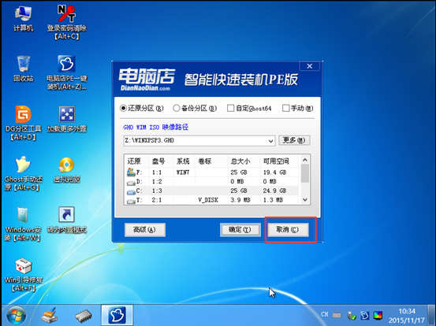This screenshot has width=436, height=326.
Task: Click the C: drive icon in list
Action: (131, 192)
